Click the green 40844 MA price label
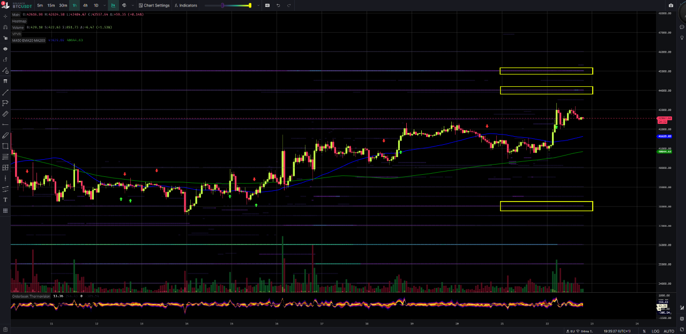Image resolution: width=686 pixels, height=334 pixels. point(665,152)
